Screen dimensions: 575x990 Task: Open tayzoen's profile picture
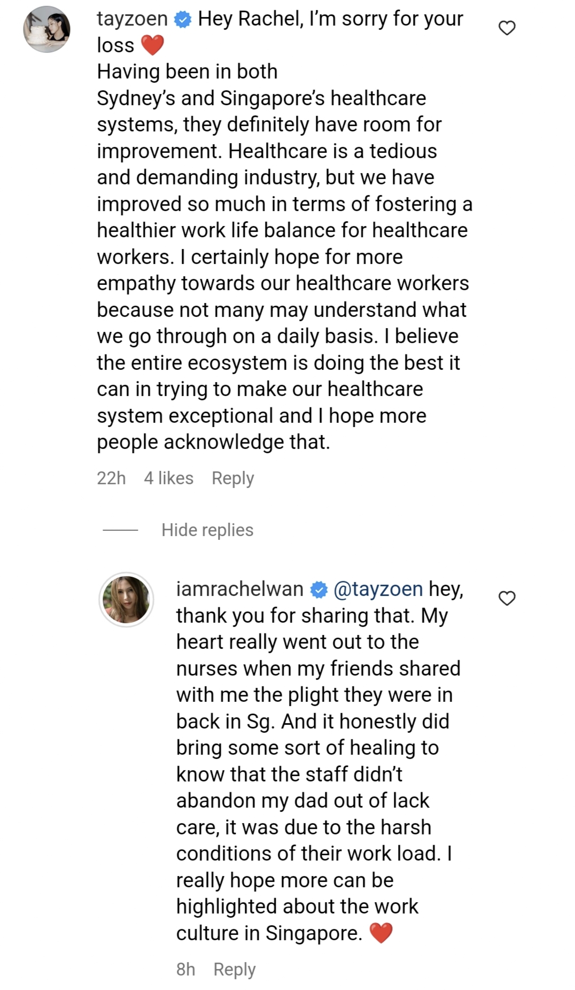47,29
